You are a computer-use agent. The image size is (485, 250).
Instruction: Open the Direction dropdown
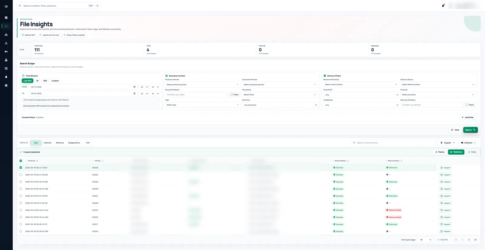pyautogui.click(x=280, y=105)
